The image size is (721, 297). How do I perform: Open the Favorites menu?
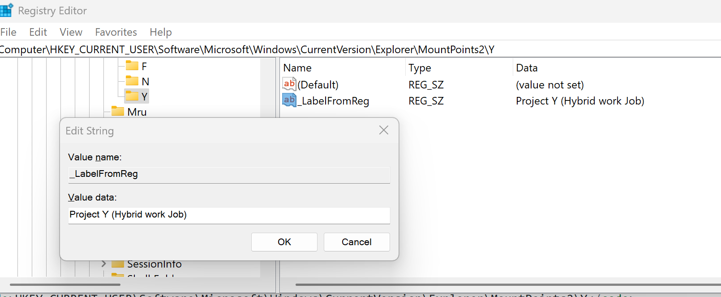[x=116, y=32]
